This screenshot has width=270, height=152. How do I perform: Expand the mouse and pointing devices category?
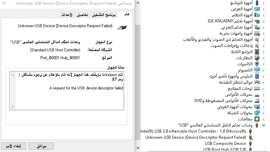[x=264, y=77]
